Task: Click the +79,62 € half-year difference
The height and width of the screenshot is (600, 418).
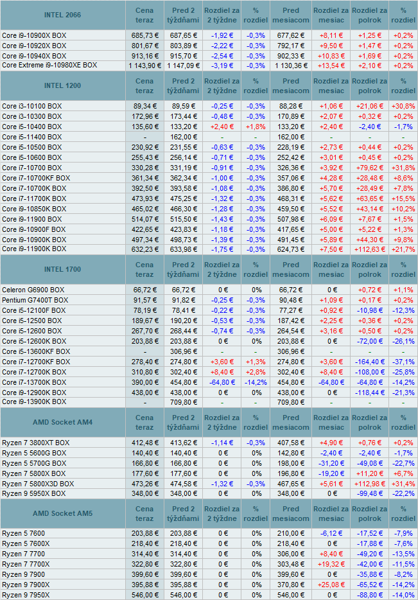Action: [x=369, y=168]
